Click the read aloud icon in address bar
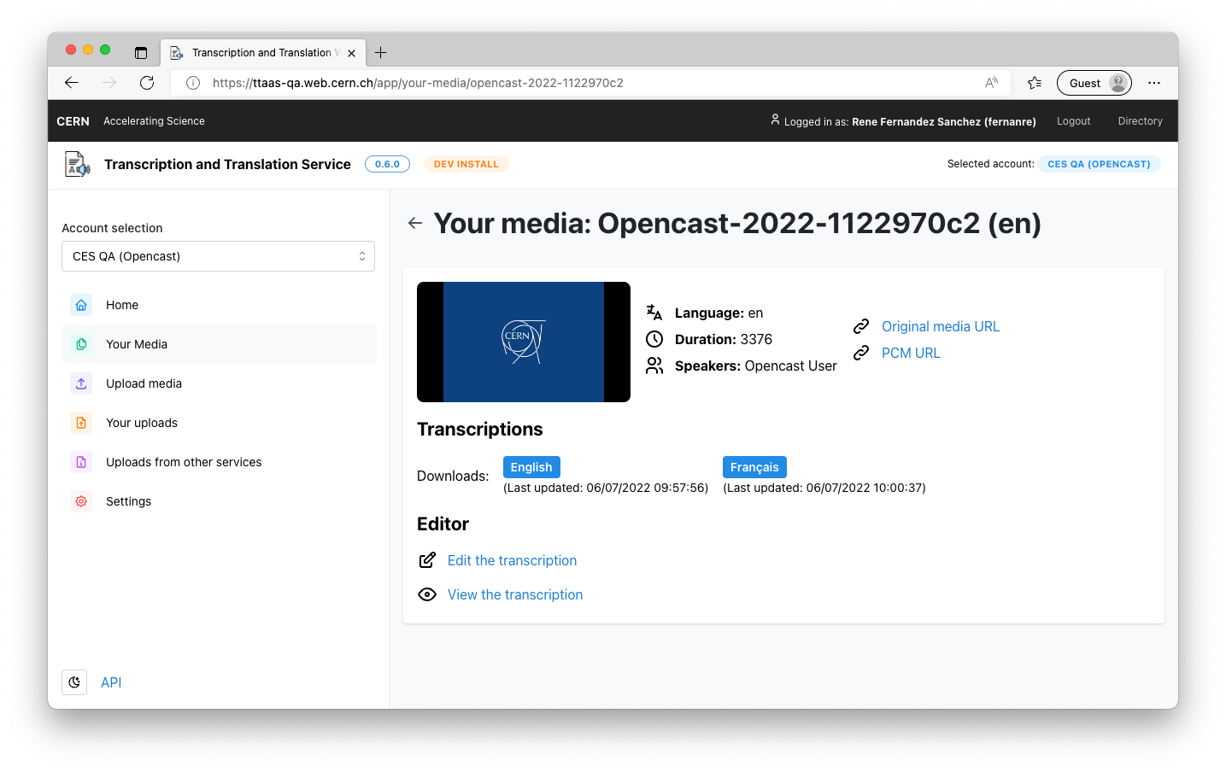1226x772 pixels. point(991,83)
